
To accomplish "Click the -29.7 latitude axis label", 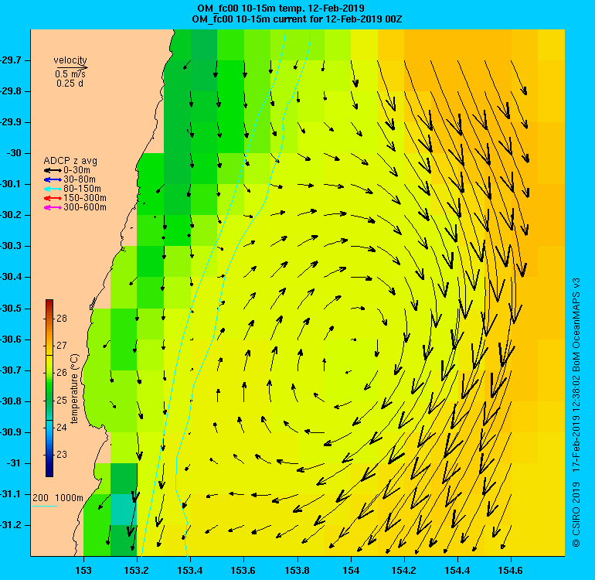I will click(11, 60).
